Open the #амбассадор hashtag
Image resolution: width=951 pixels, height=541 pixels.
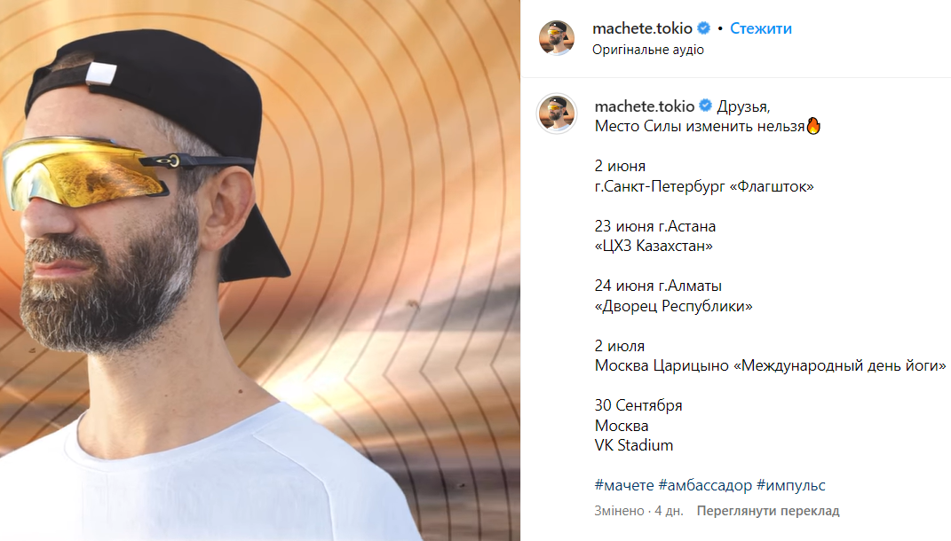tap(705, 485)
